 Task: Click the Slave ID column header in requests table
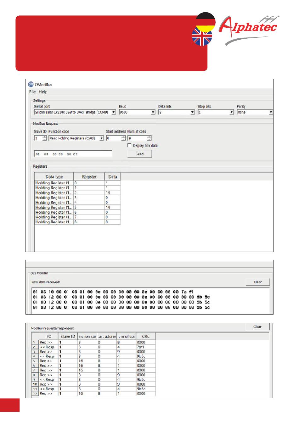(x=68, y=336)
